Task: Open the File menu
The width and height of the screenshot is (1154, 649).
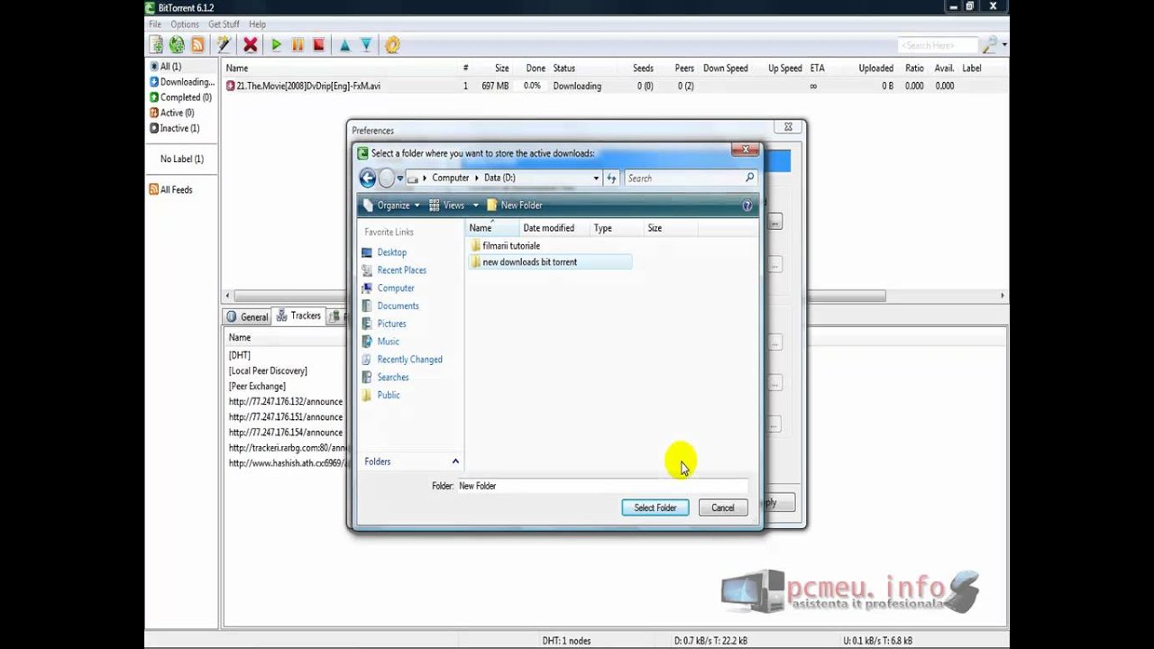Action: point(155,24)
